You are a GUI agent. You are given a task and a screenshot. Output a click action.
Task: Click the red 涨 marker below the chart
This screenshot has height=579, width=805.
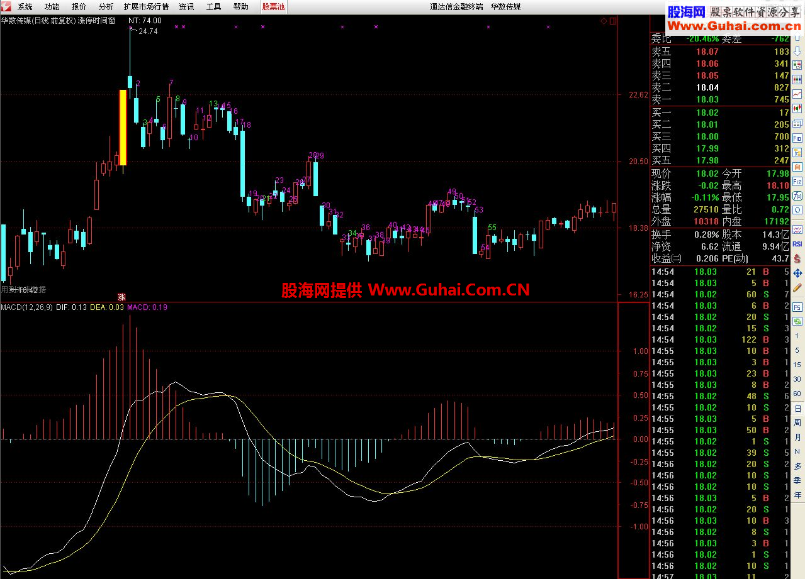pos(123,297)
